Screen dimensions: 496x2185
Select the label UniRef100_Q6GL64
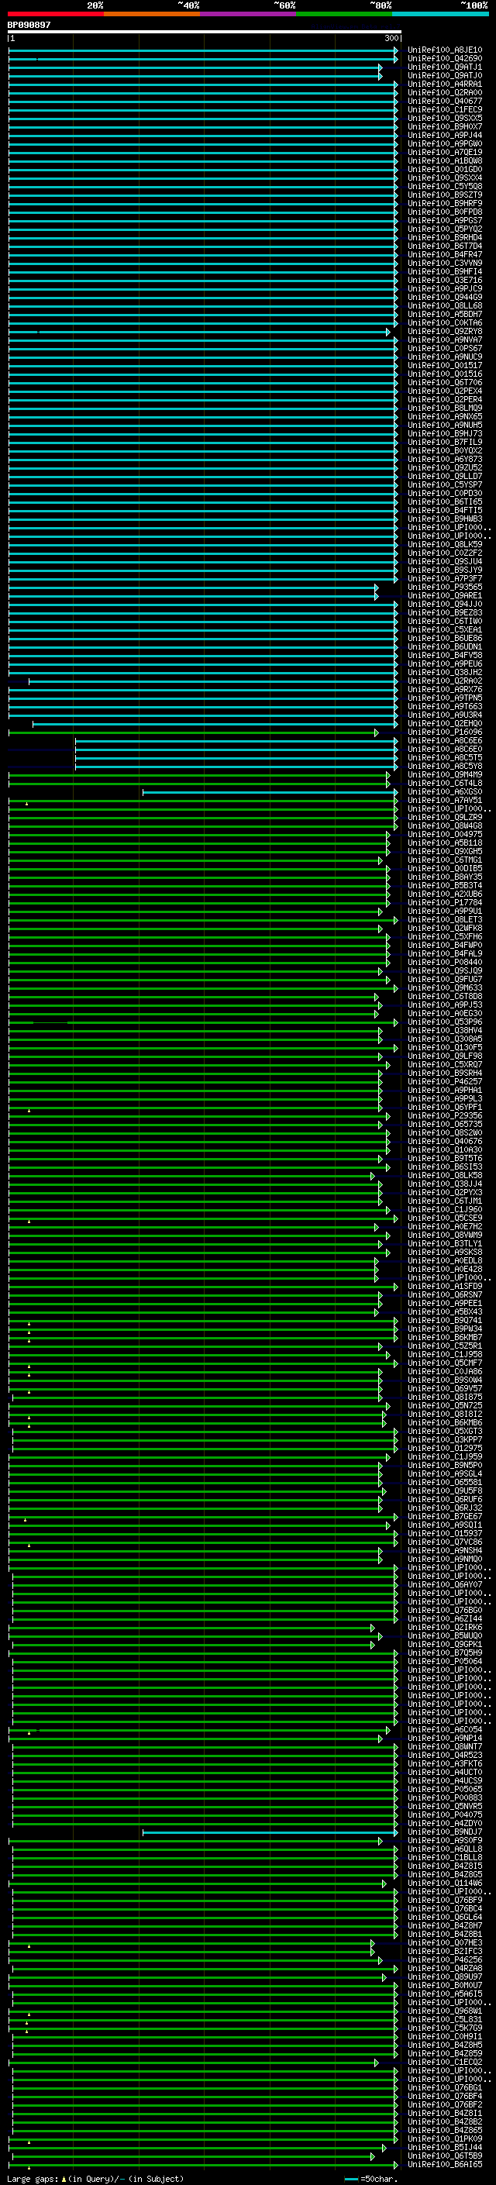coord(445,1917)
